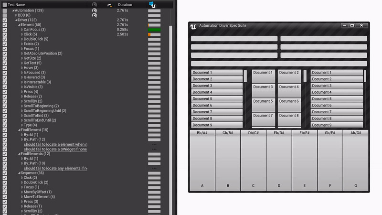Sort by the Test Name column header
The width and height of the screenshot is (382, 215).
16,5
